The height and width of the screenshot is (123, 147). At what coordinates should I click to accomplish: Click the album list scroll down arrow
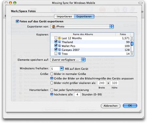132,54
